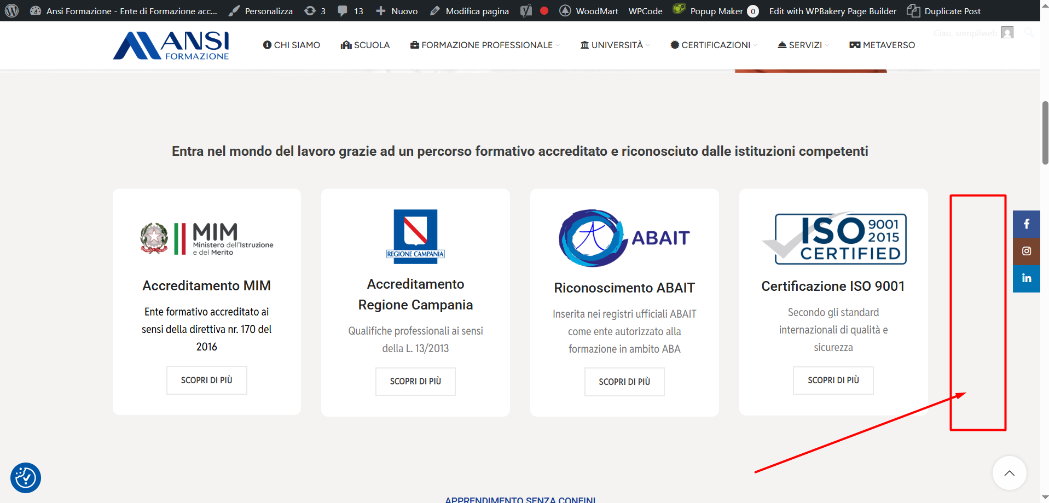Open the comments icon showing 13

(x=350, y=11)
